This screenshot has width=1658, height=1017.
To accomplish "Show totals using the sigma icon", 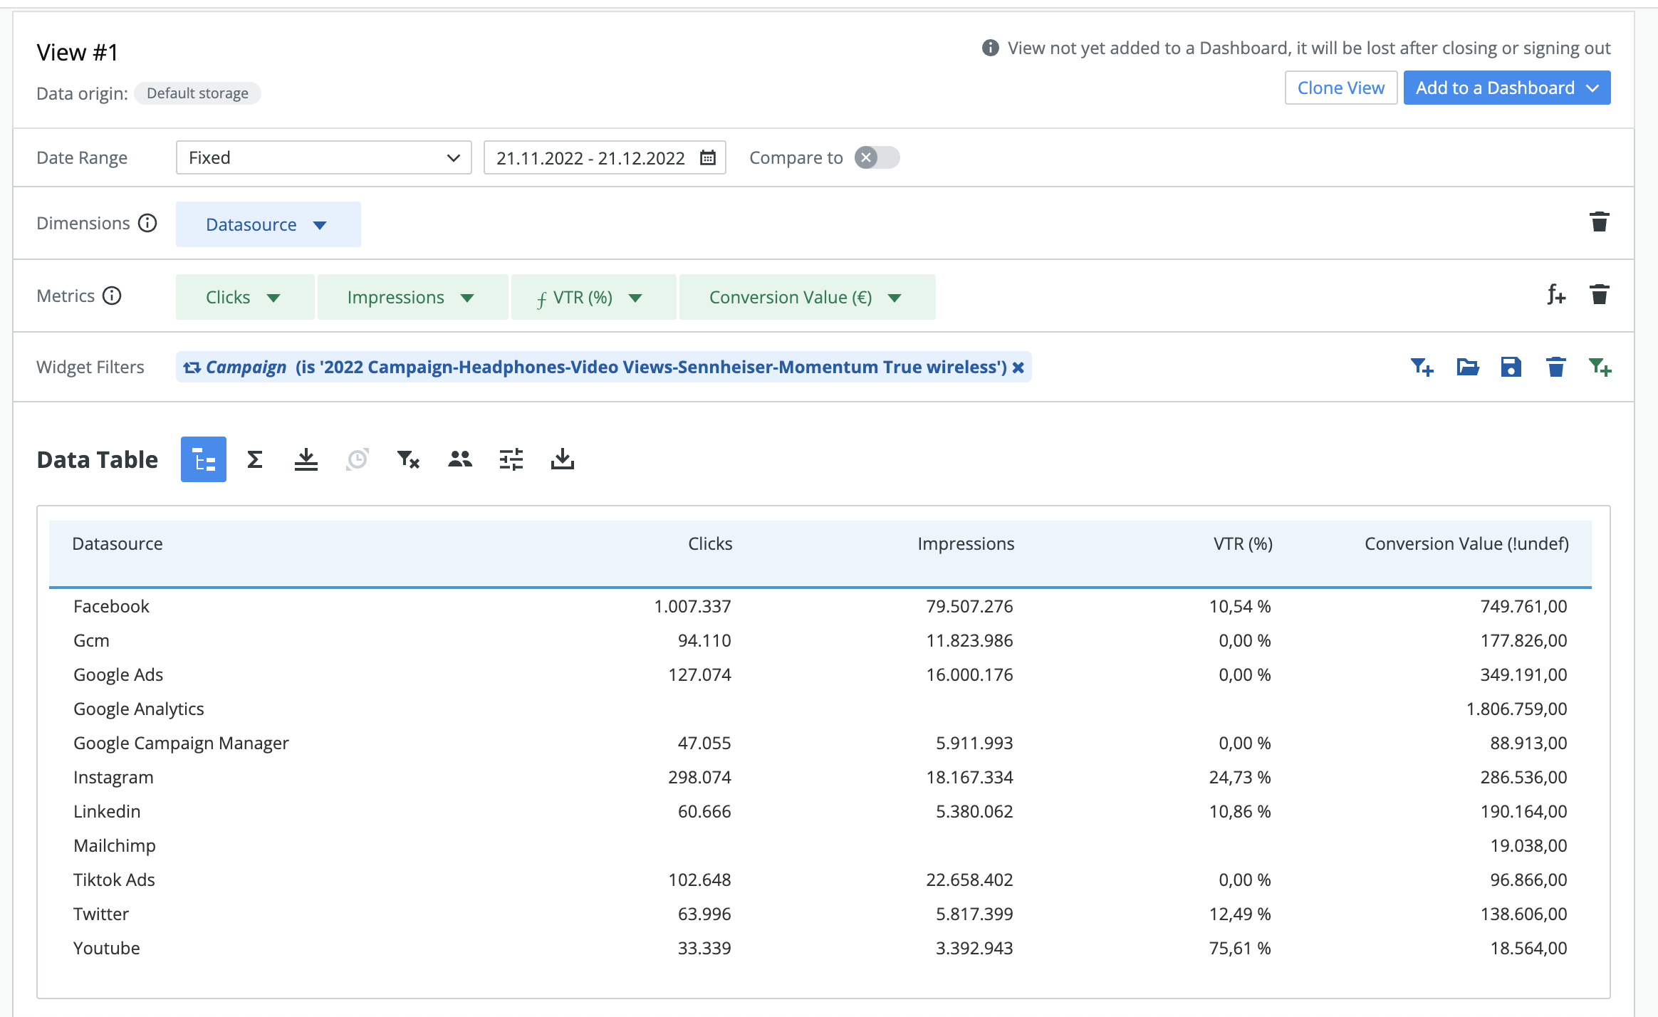I will click(x=254, y=459).
